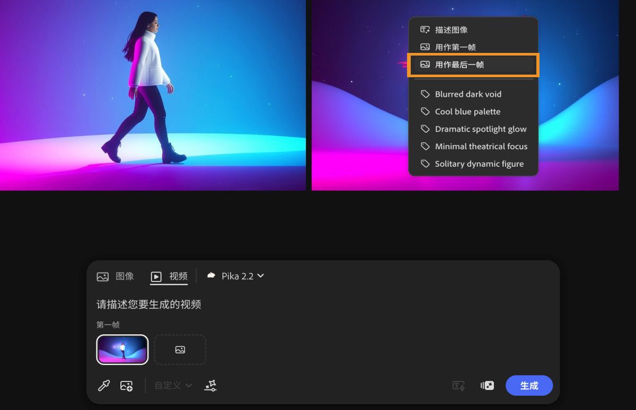The width and height of the screenshot is (636, 410).
Task: Choose 用作最后一帧 from the context menu
Action: pyautogui.click(x=473, y=65)
